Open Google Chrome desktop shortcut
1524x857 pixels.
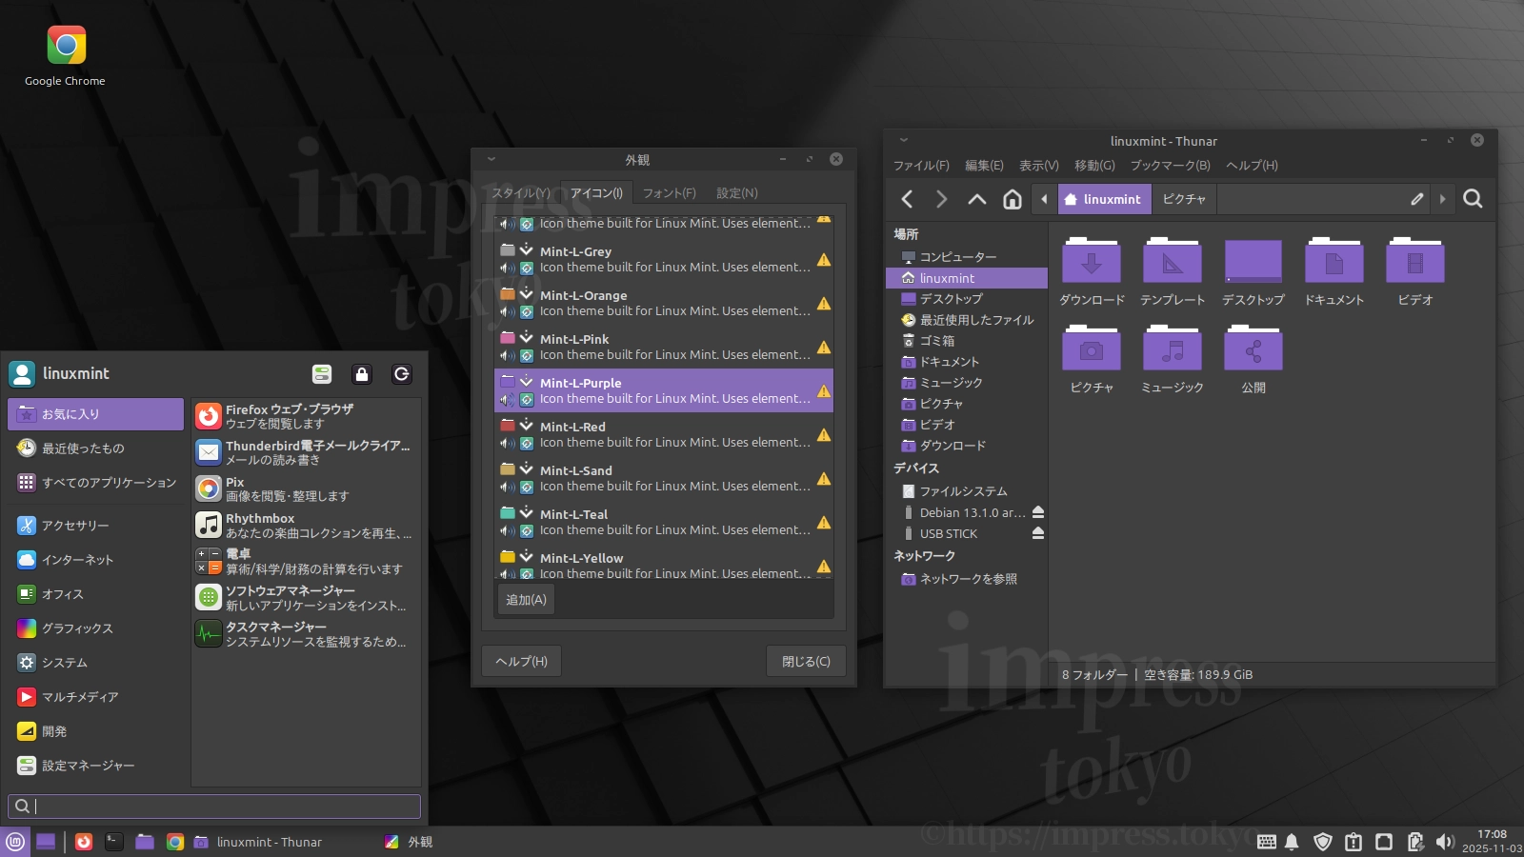point(66,56)
